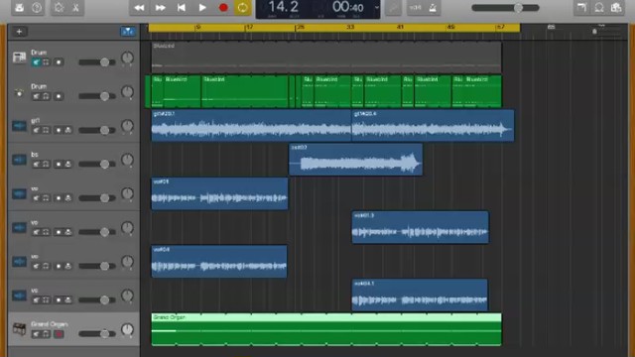The width and height of the screenshot is (635, 357).
Task: Click the pan knob of the bs track
Action: coord(127,160)
